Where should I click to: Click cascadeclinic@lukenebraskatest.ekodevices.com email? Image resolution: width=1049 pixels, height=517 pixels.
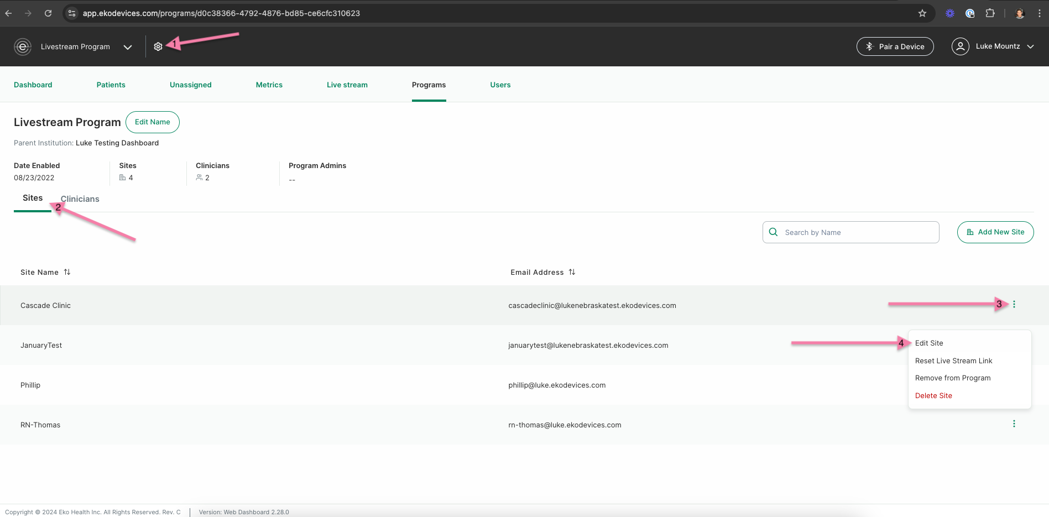click(x=592, y=305)
